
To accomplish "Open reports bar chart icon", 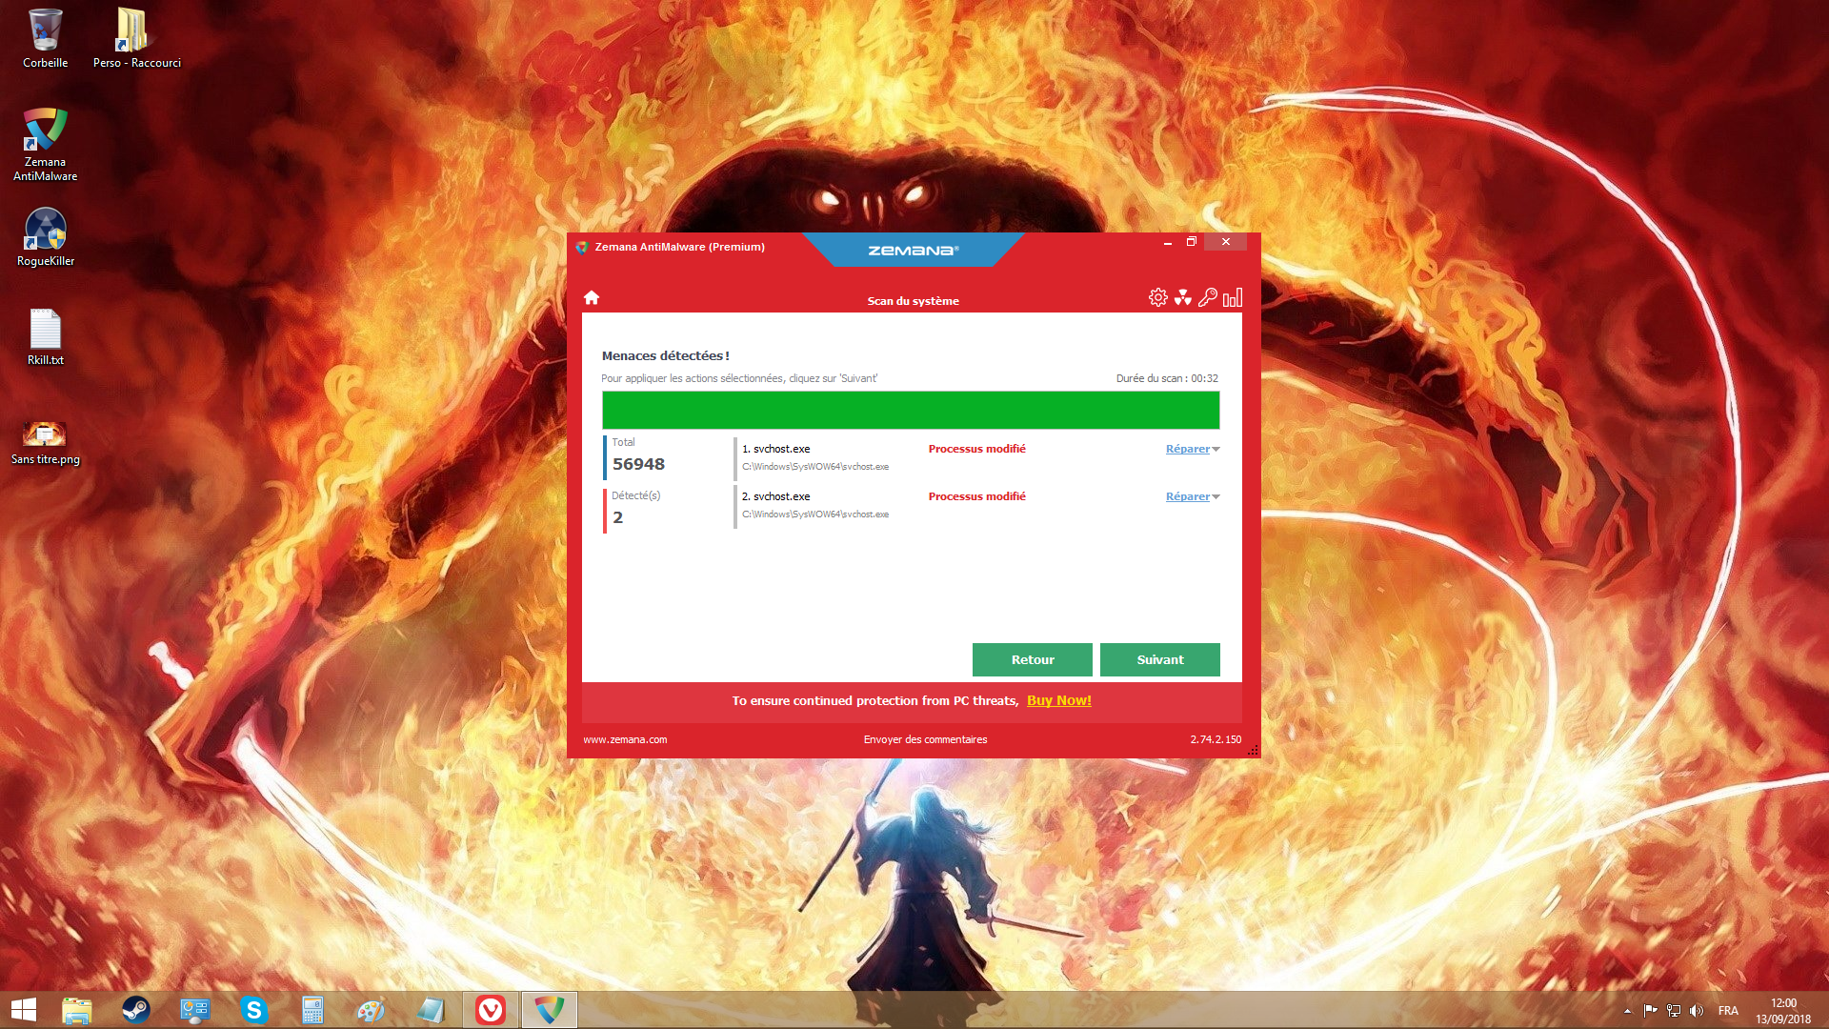I will pyautogui.click(x=1233, y=298).
